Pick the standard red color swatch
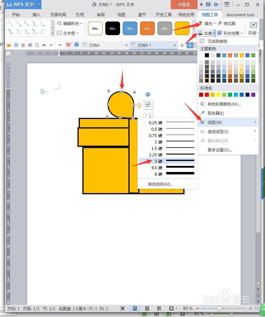 click(x=207, y=95)
